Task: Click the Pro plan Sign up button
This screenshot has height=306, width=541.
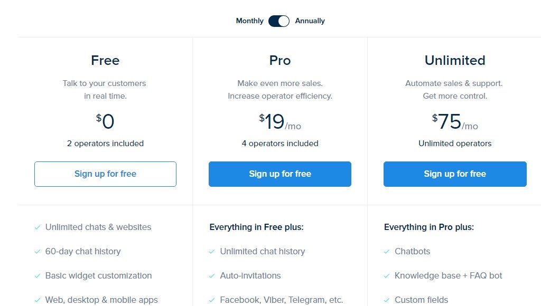Action: pos(280,174)
